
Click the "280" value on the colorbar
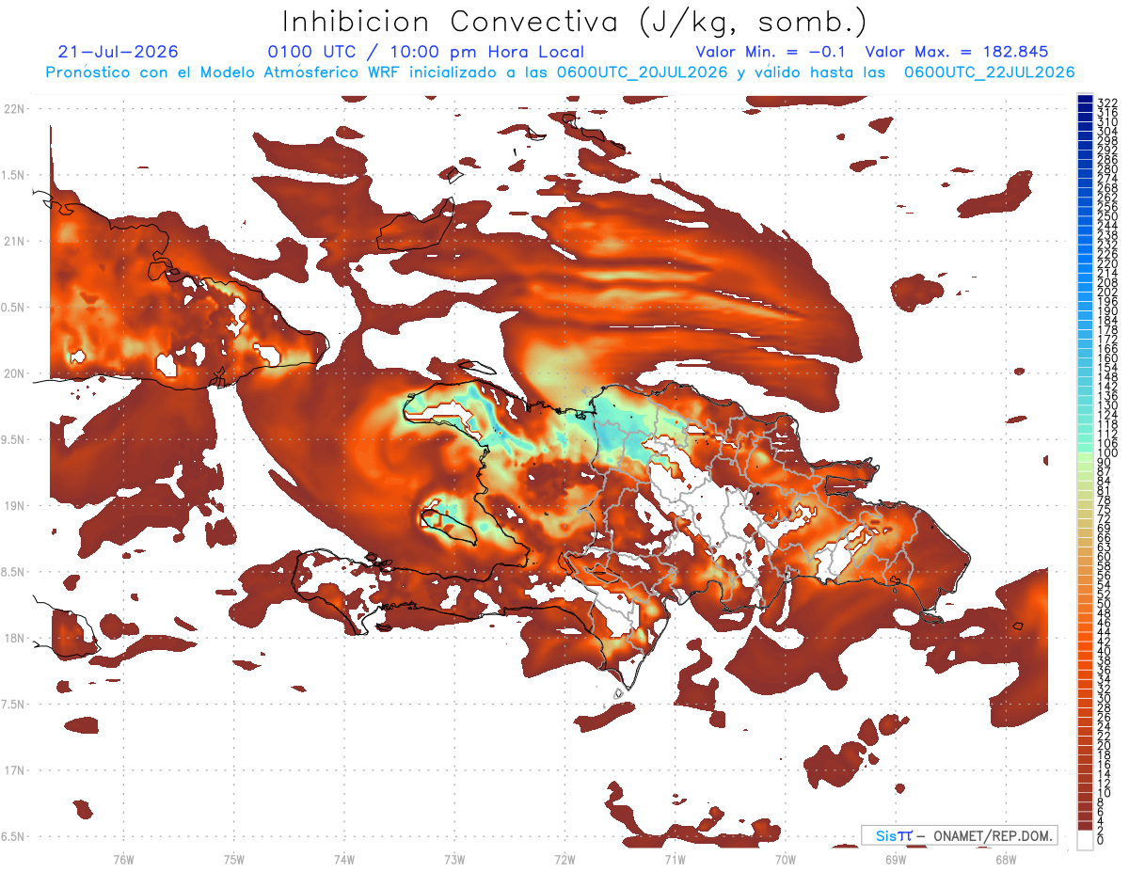[1107, 168]
